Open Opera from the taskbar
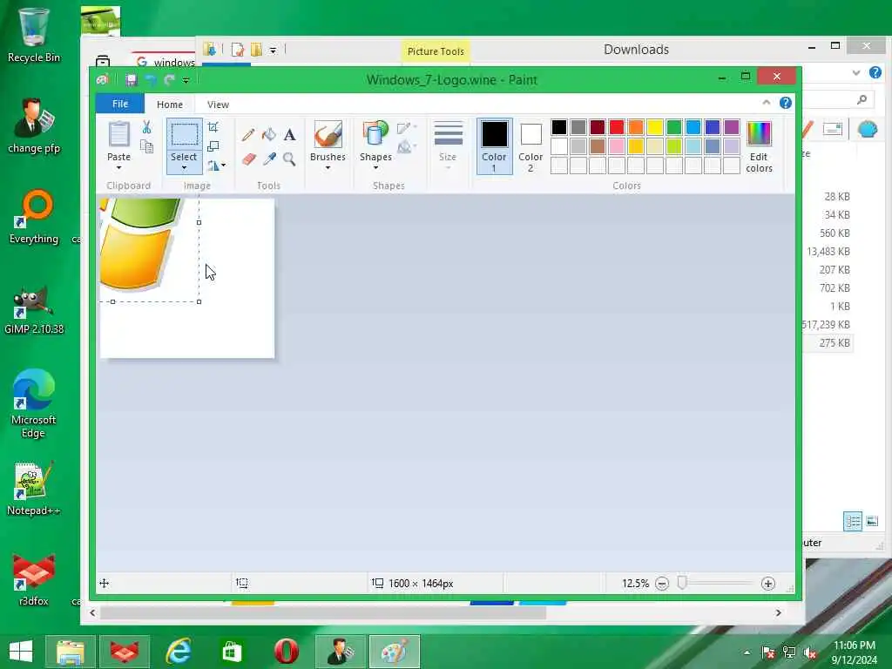The height and width of the screenshot is (669, 892). coord(286,652)
